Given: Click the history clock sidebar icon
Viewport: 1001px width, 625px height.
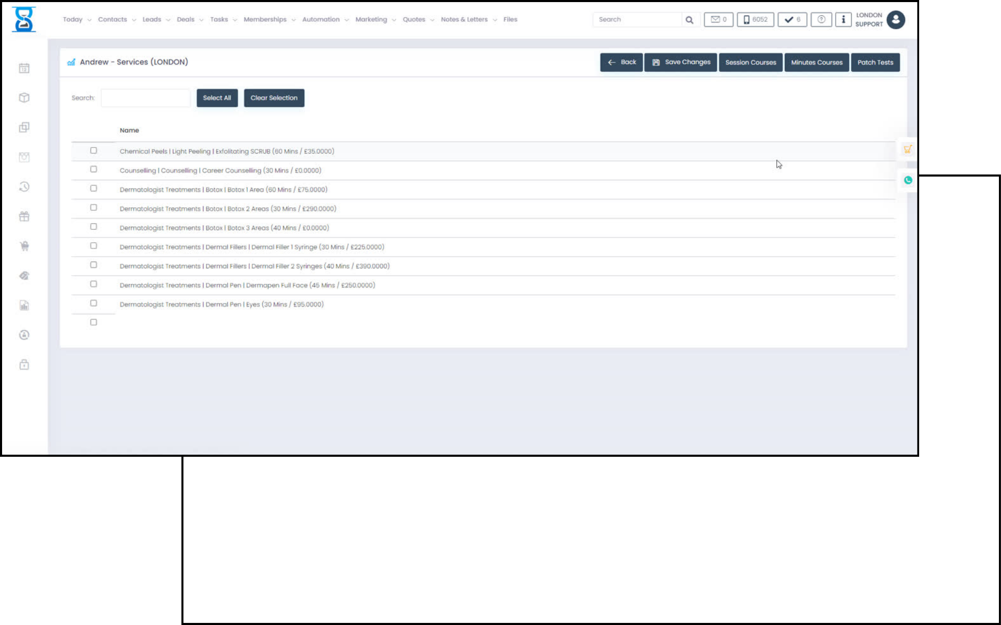Looking at the screenshot, I should [24, 187].
